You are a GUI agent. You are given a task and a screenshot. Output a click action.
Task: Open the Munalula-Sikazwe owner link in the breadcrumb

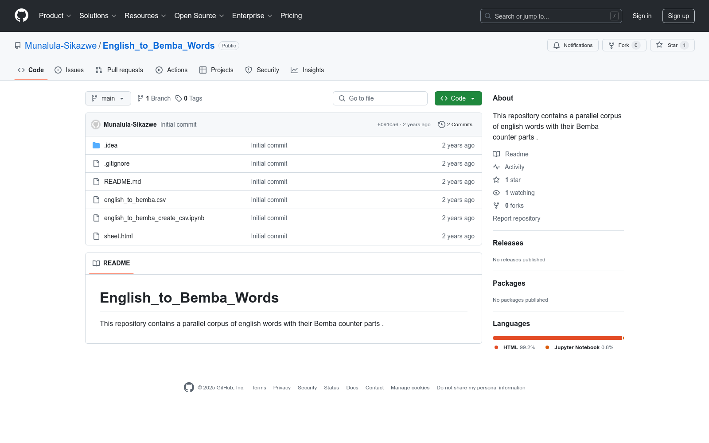click(61, 46)
